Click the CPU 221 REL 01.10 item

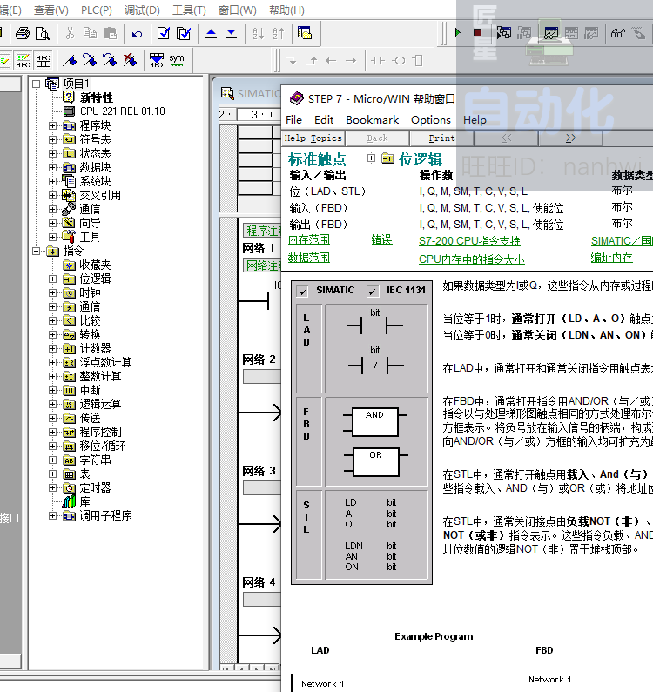122,111
